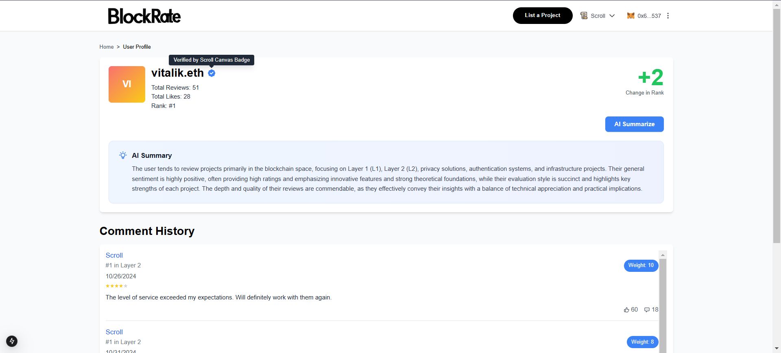Open the three-dot wallet options menu
The height and width of the screenshot is (353, 781).
tap(668, 16)
